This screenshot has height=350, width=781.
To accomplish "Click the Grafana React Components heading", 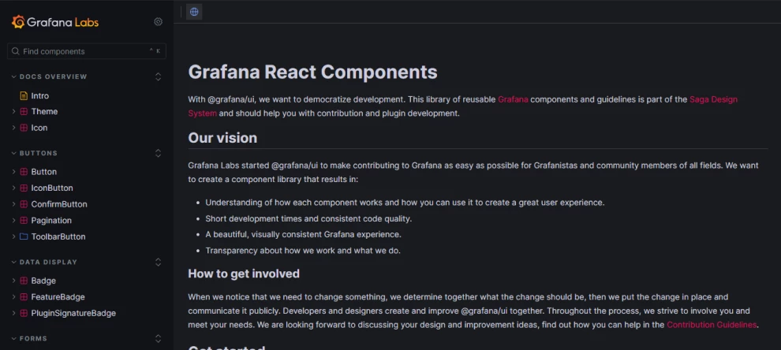I will [313, 73].
